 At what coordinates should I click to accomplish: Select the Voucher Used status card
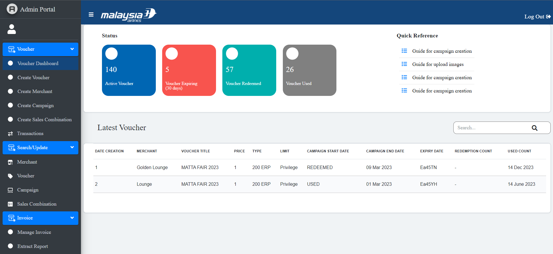click(x=310, y=70)
